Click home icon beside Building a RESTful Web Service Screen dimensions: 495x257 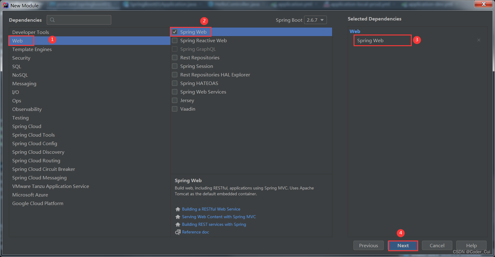point(178,209)
